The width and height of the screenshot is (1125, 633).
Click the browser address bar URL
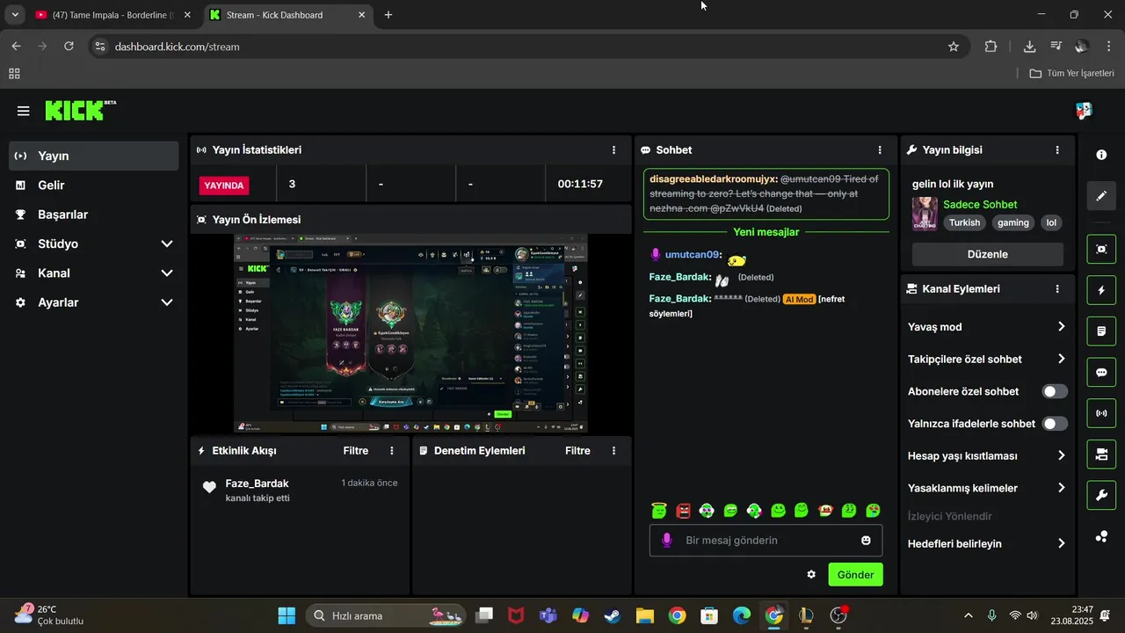click(177, 47)
